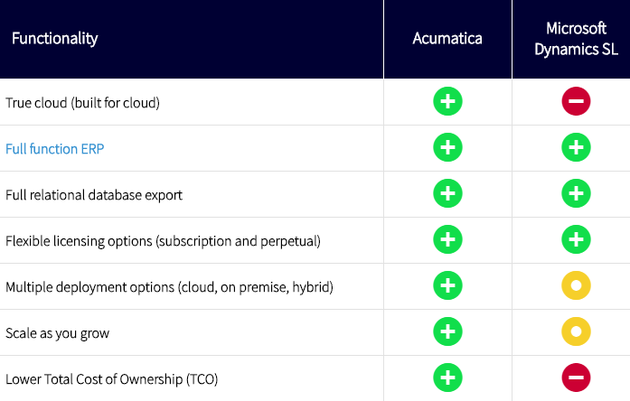Click Acumatica's plus for Lower Total Cost of Ownership
Screen dimensions: 630x401
447,378
